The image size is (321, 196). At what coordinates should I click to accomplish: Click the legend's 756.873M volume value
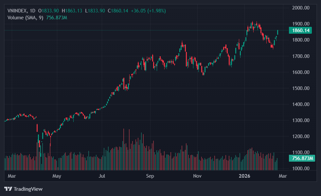(56, 17)
